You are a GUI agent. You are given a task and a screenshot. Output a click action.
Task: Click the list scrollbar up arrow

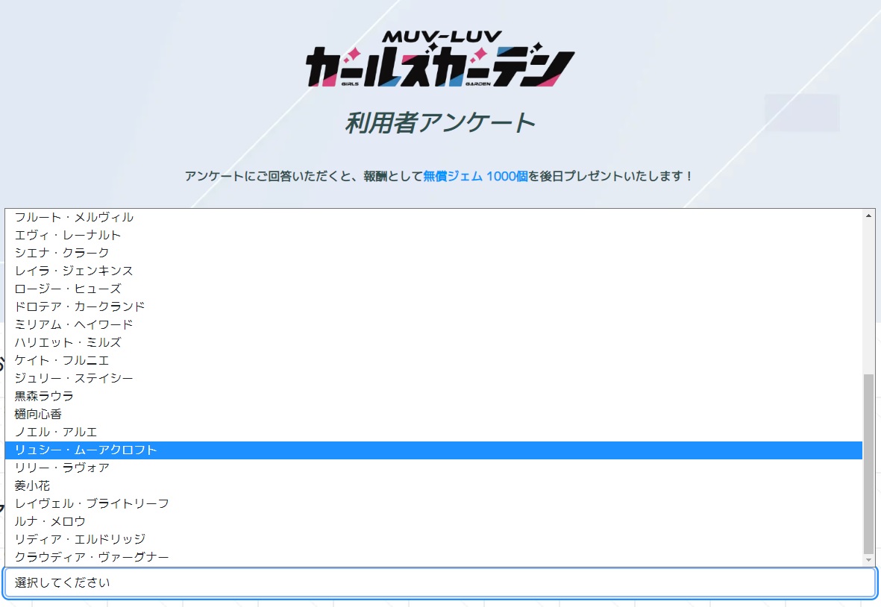868,216
